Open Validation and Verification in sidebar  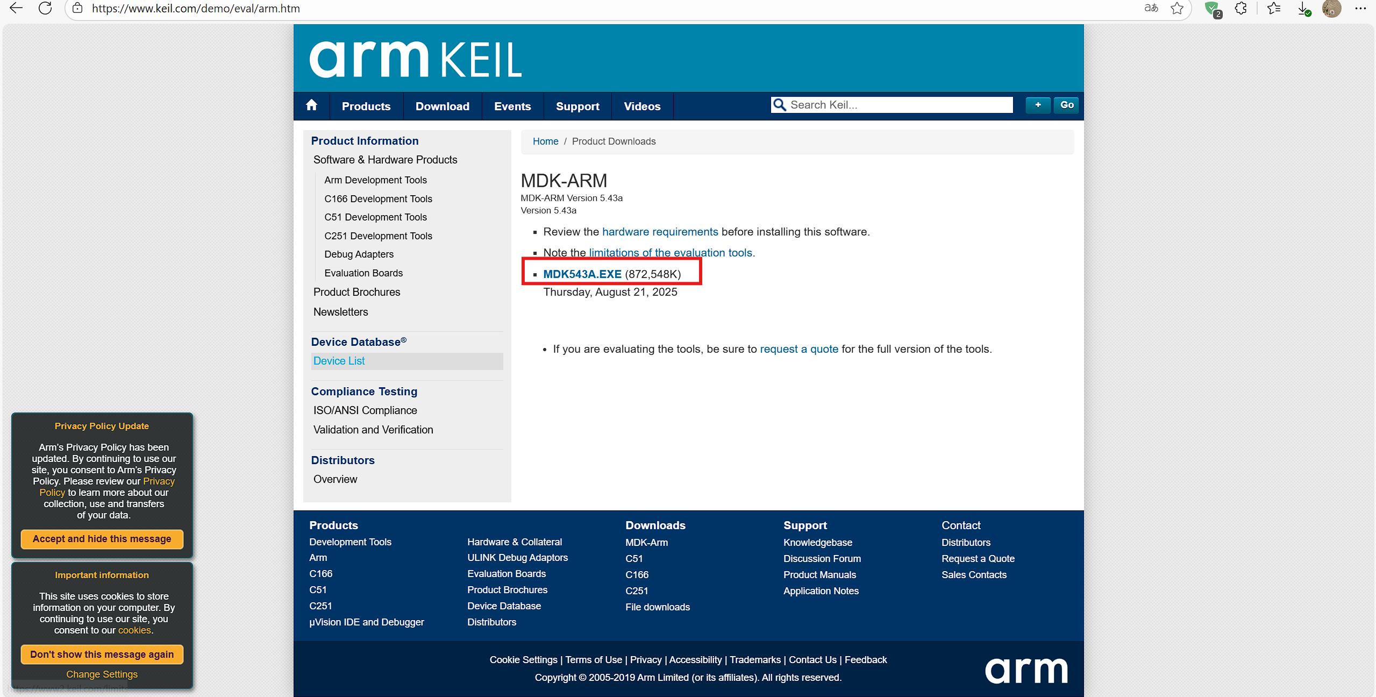[373, 430]
